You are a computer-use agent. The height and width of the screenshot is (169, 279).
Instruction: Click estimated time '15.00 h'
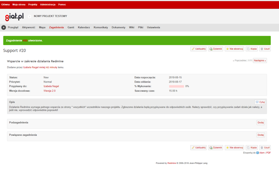(x=173, y=91)
